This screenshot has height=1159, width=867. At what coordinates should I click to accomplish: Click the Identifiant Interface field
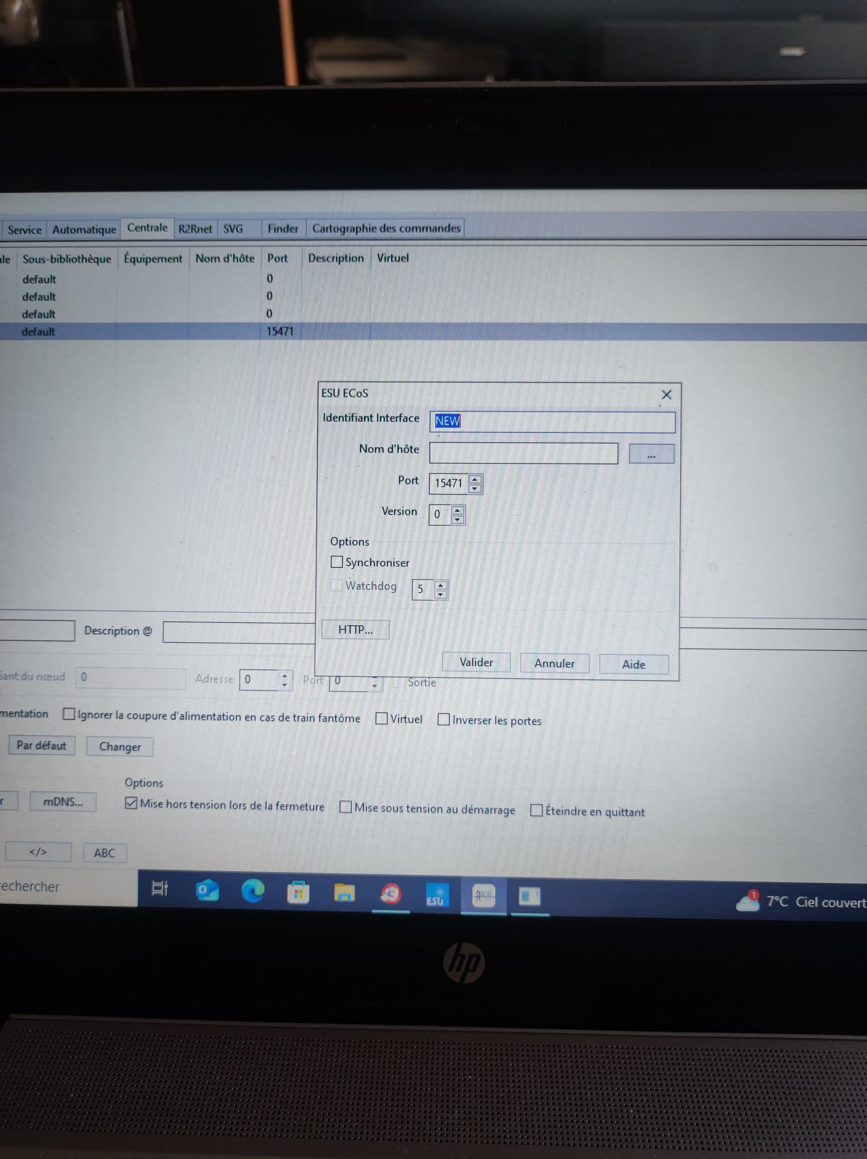(552, 422)
